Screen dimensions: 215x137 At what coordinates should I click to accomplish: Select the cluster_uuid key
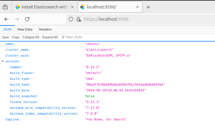coord(18,55)
